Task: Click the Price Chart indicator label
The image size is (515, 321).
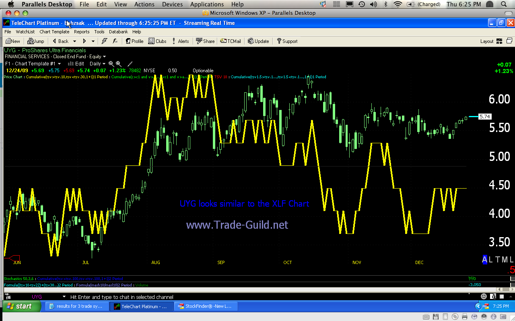Action: pyautogui.click(x=13, y=77)
